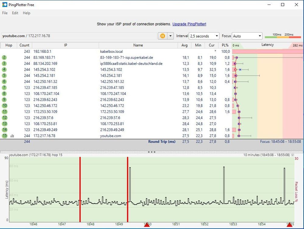Expand the Interval 2,5 seconds dropdown

point(204,36)
